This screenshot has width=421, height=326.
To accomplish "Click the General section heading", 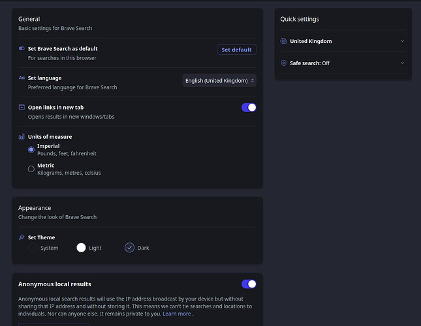I will point(29,19).
